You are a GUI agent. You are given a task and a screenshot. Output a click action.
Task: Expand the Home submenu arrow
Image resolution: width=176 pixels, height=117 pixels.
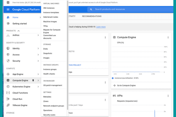[x=40, y=17]
